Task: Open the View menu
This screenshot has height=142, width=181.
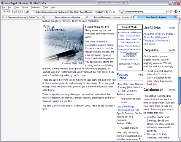Action: pyautogui.click(x=16, y=7)
